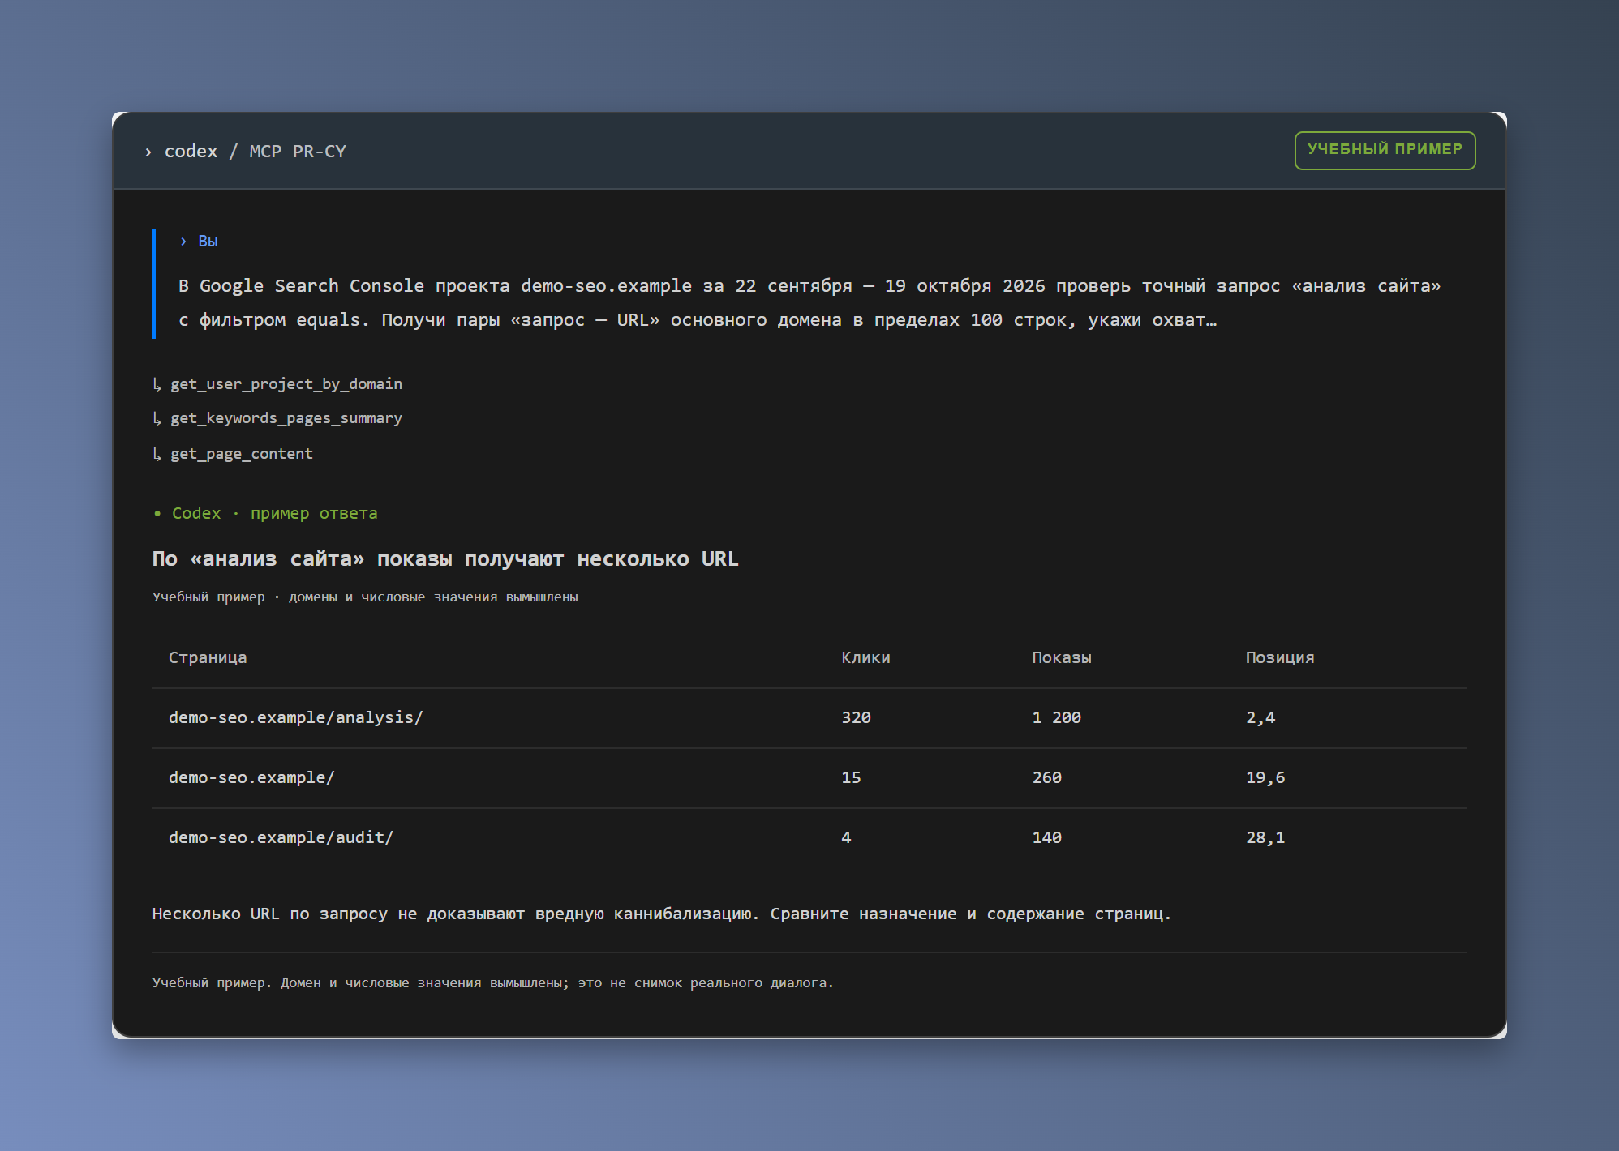
Task: Click the 2,4 position value
Action: (1260, 718)
